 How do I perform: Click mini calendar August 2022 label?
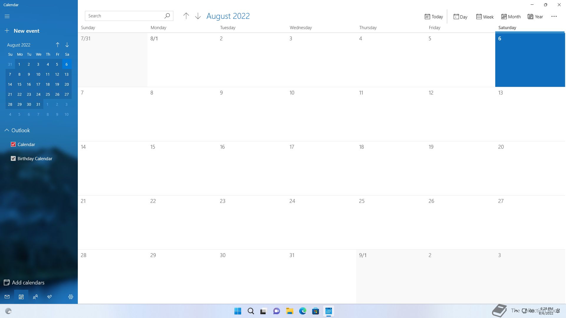point(19,45)
